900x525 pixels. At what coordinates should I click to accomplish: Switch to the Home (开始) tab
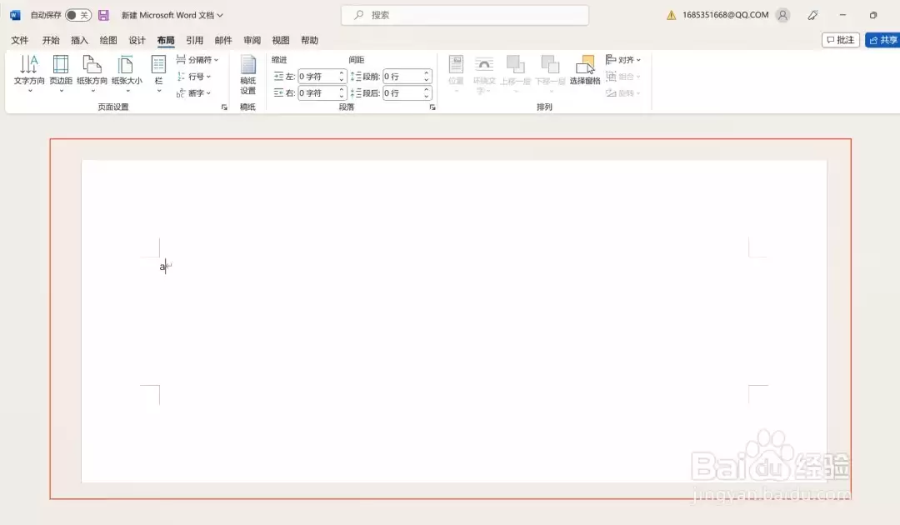(x=51, y=40)
